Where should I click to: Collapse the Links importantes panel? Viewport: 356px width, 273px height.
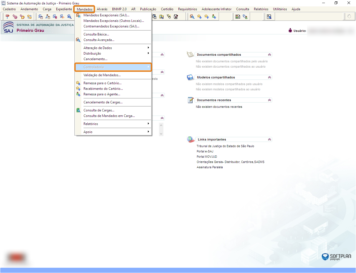click(x=269, y=139)
